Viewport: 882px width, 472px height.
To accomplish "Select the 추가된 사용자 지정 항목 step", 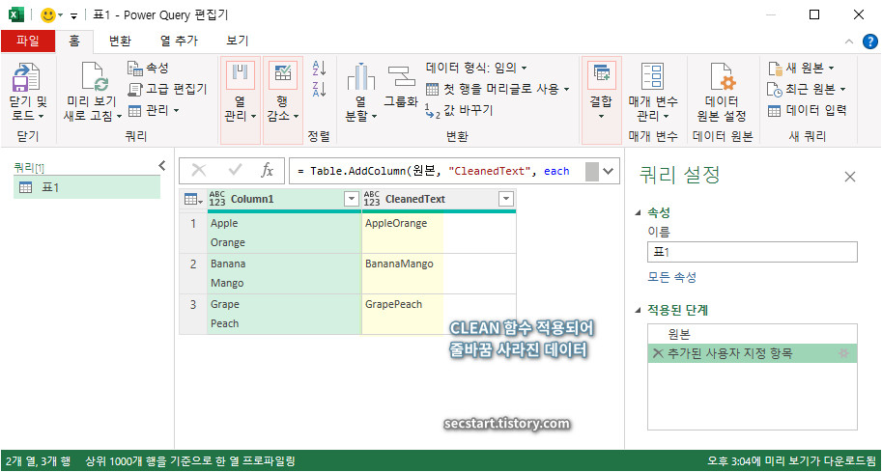I will 753,353.
